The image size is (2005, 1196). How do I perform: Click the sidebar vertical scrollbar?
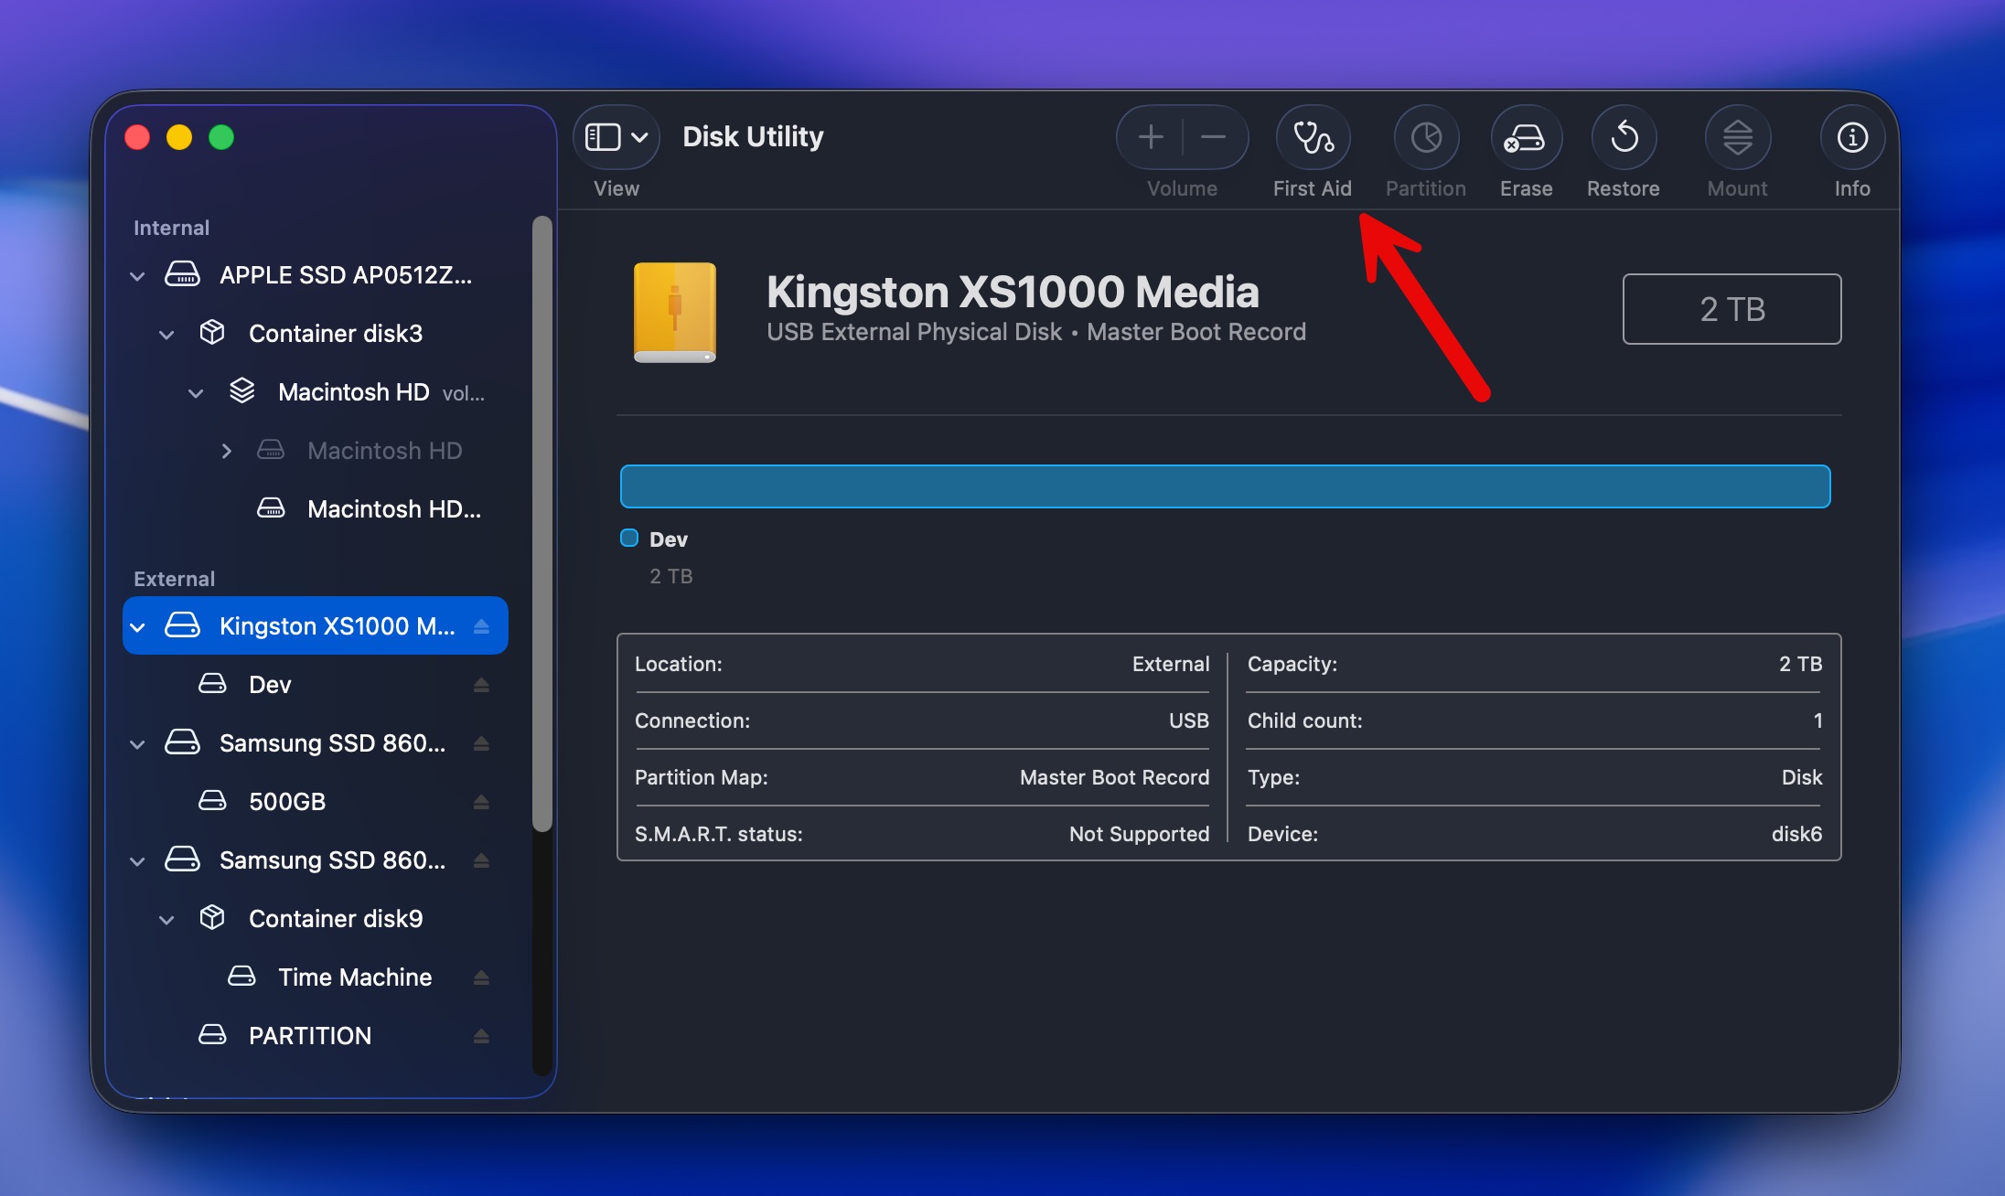(x=542, y=523)
